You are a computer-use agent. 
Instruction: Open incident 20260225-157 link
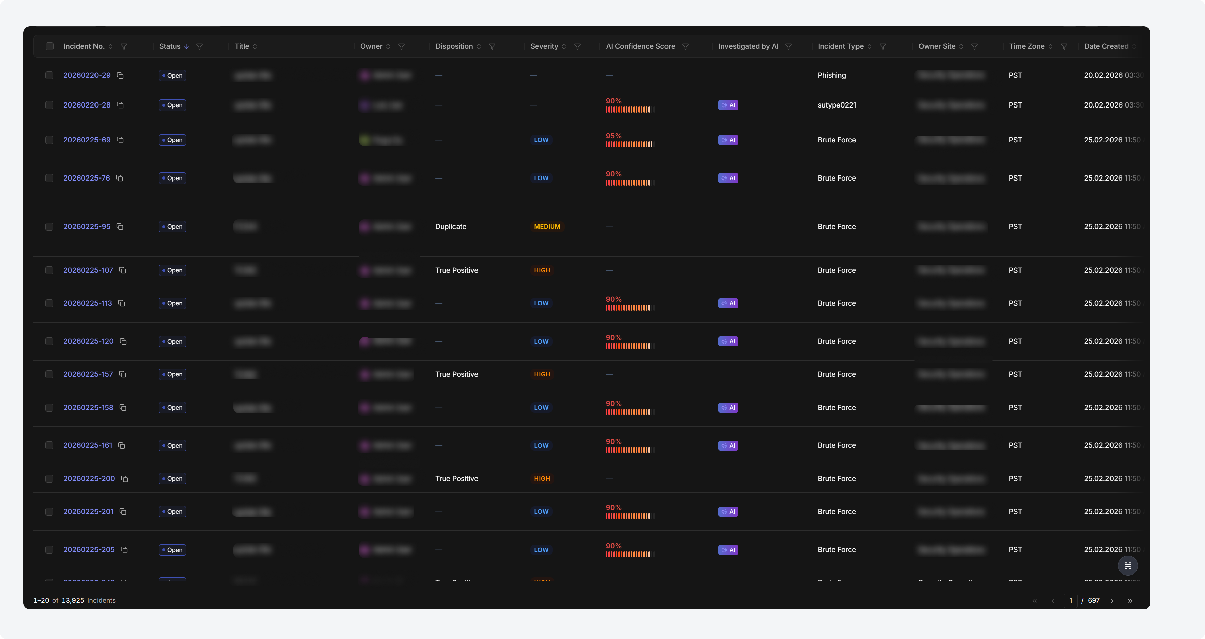[x=88, y=374]
